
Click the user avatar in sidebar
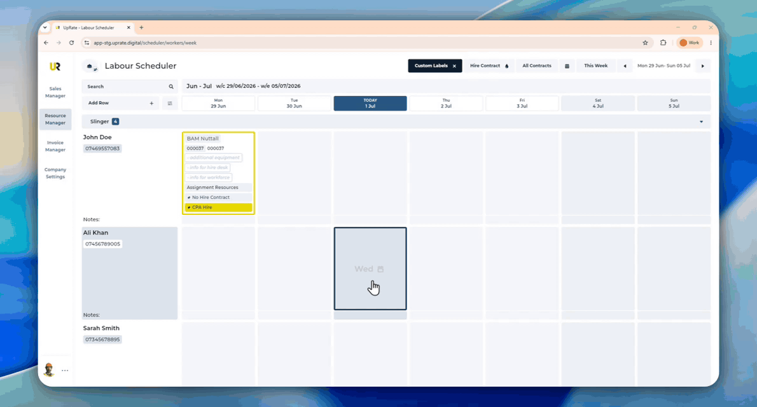[49, 370]
